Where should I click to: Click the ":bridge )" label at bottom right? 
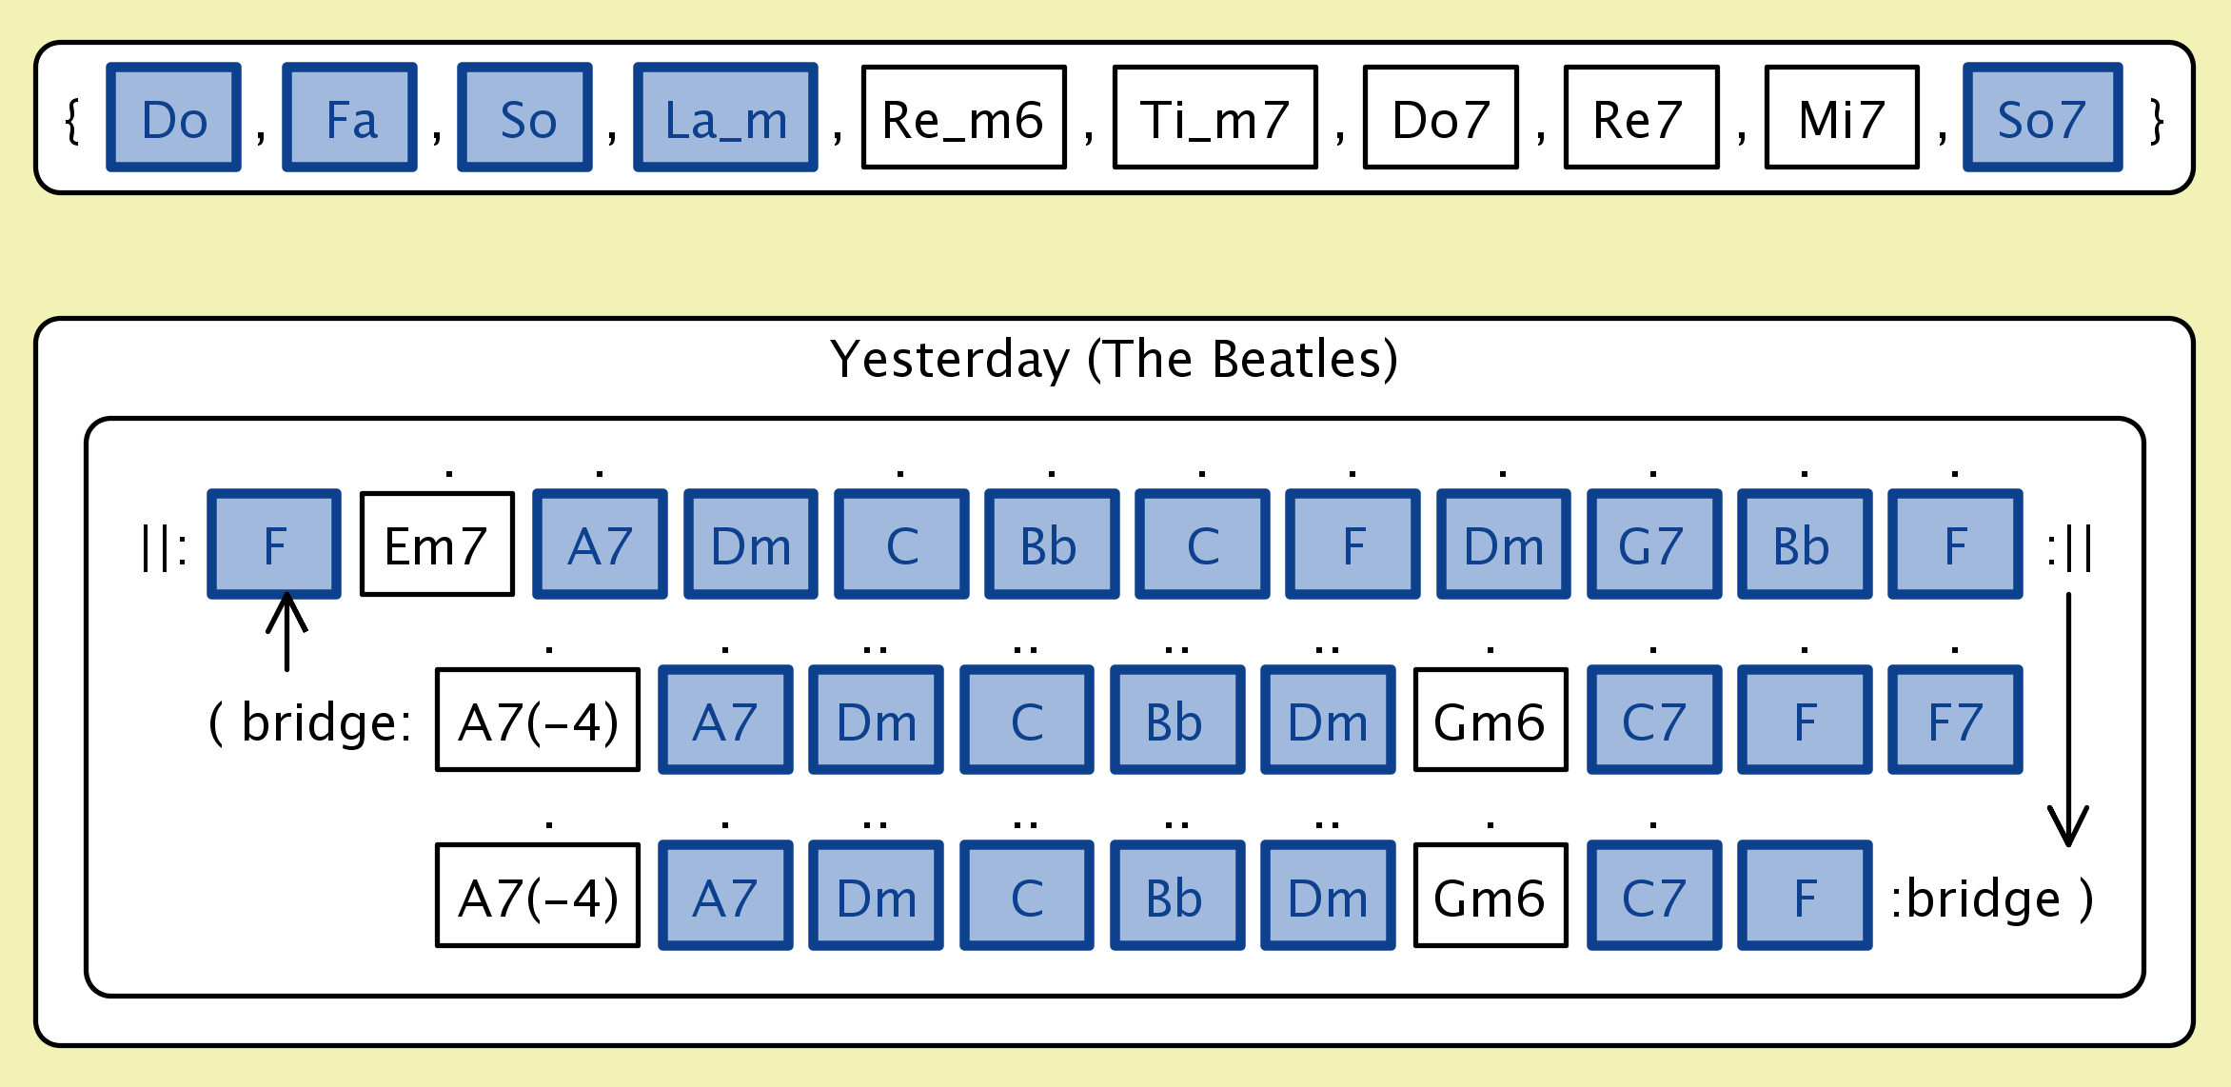pyautogui.click(x=1992, y=899)
